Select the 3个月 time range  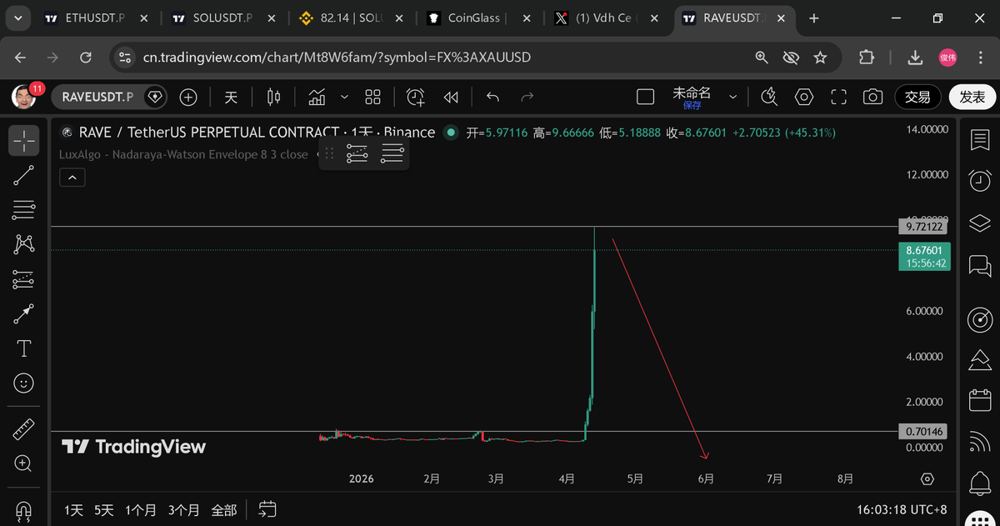[184, 509]
